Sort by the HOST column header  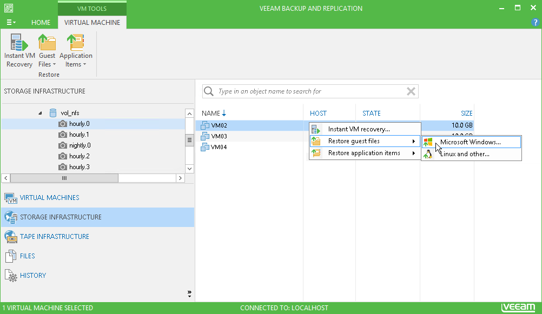[x=318, y=113]
